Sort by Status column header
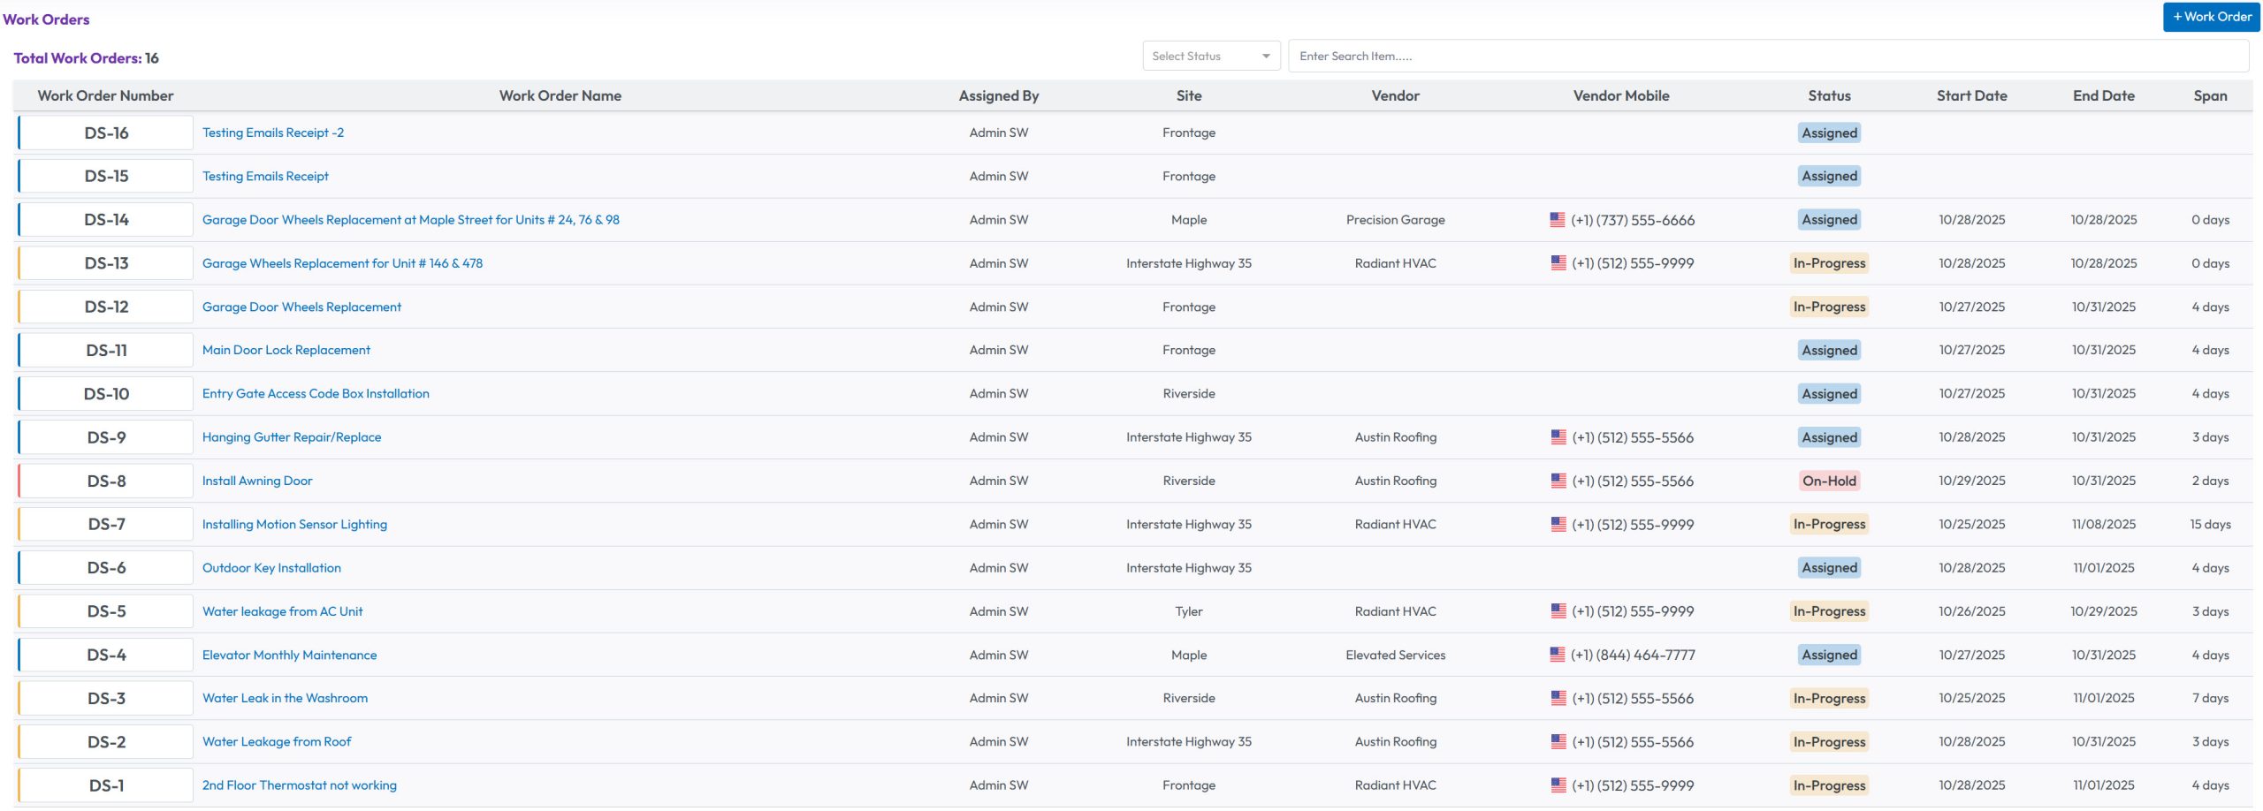Image resolution: width=2263 pixels, height=811 pixels. (x=1828, y=95)
